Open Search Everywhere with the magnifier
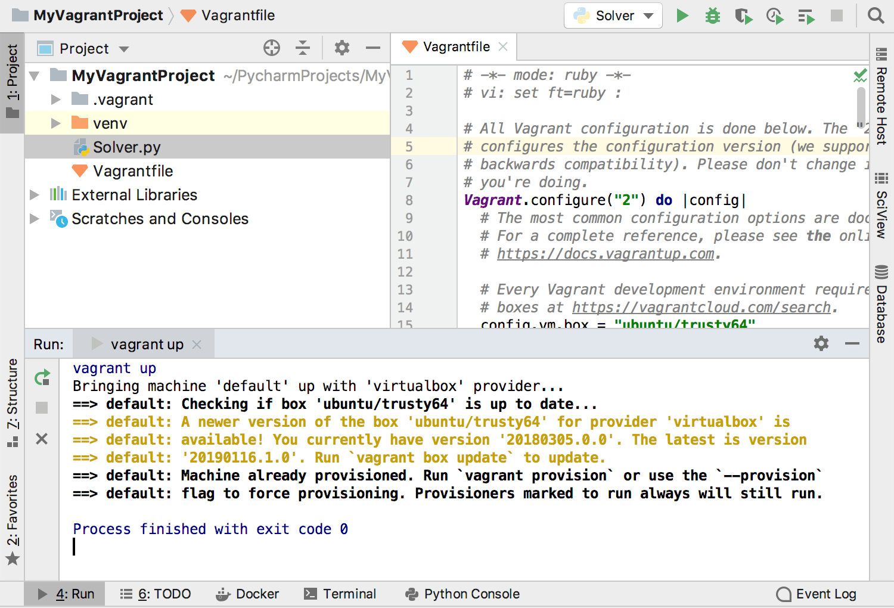 (x=875, y=15)
